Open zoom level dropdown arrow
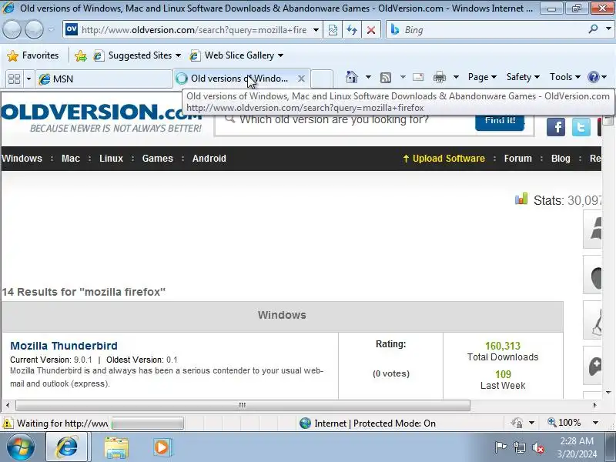 point(595,423)
